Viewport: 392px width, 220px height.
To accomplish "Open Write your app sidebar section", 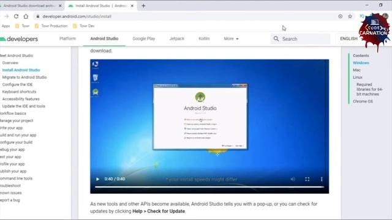I will [11, 128].
